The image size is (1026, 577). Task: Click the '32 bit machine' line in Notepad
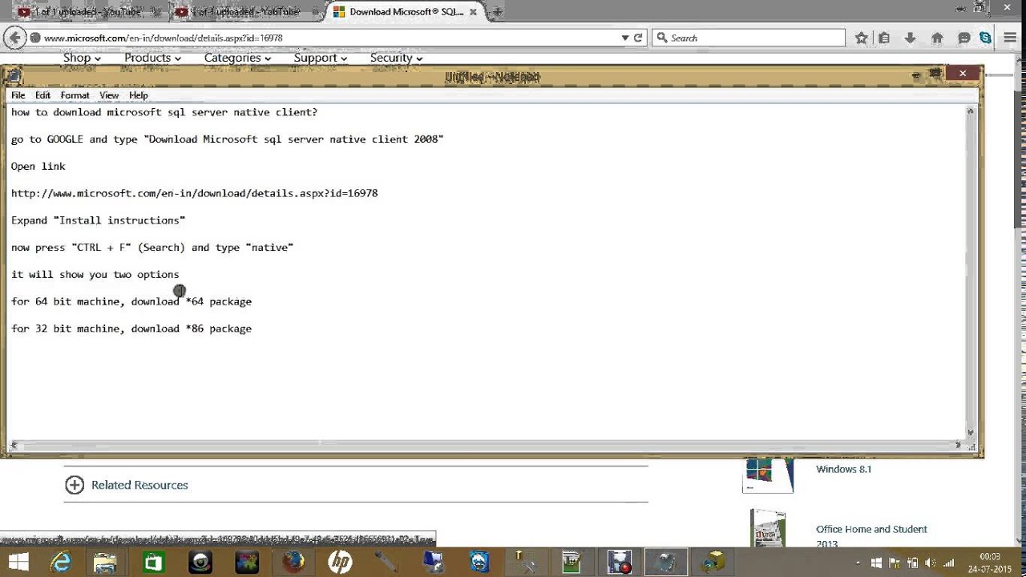click(131, 329)
